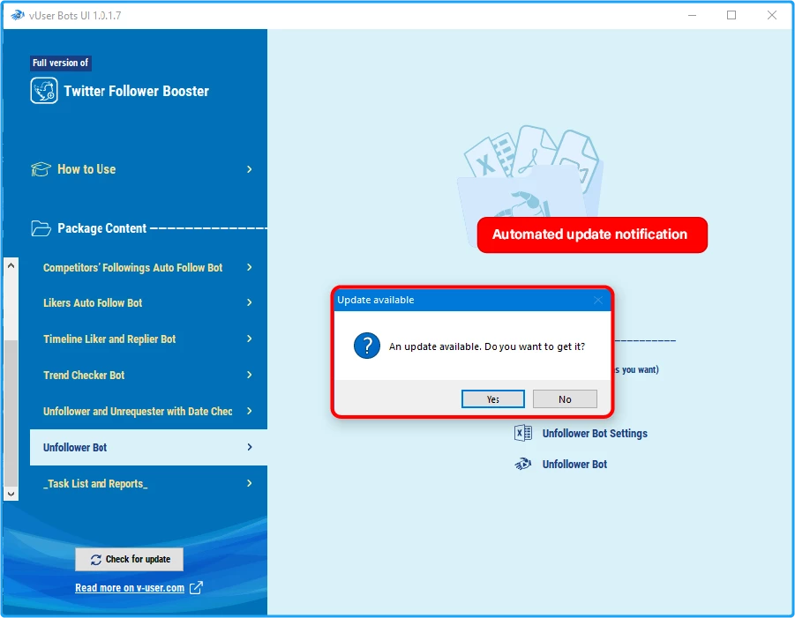
Task: Expand Timeline Liker and Replier Bot chevron
Action: [250, 339]
